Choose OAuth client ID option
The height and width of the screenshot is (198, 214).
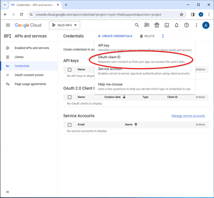tap(145, 59)
